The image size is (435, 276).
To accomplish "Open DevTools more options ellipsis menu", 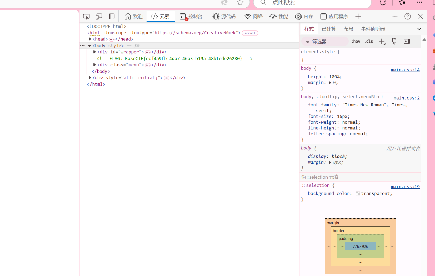I will tap(395, 16).
